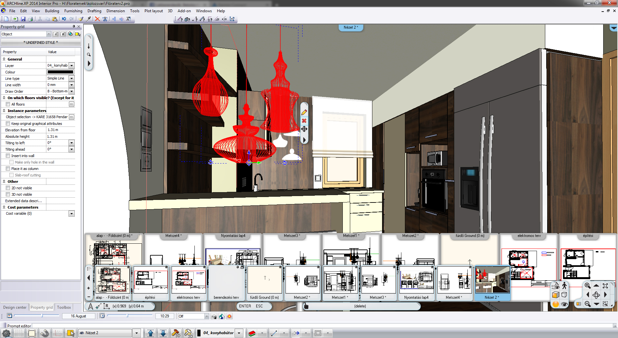Enable the All floors checkbox
This screenshot has width=618, height=338.
(x=8, y=104)
